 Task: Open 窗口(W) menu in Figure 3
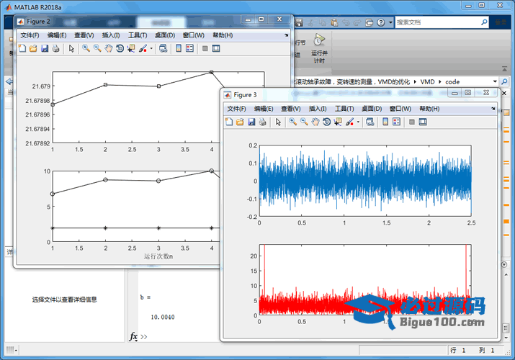click(400, 109)
